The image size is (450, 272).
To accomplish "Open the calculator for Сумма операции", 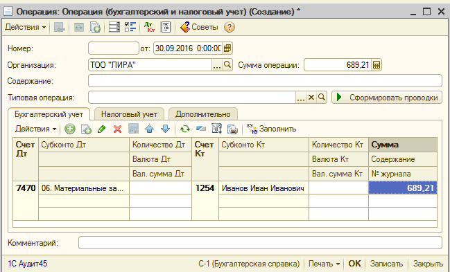I will point(377,65).
